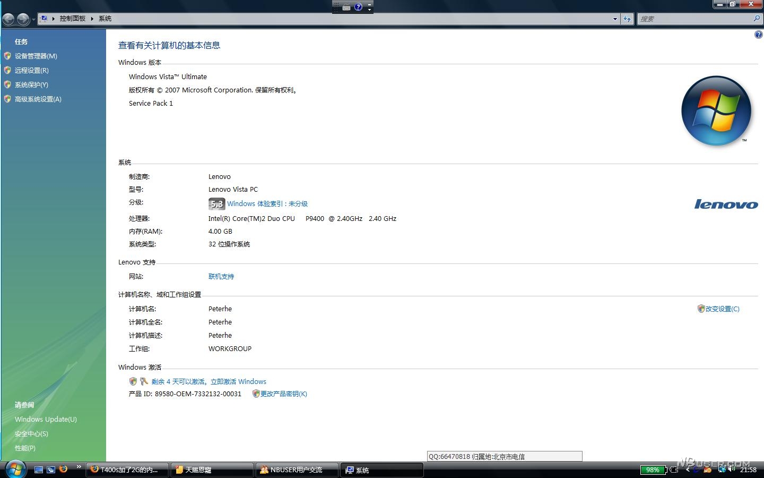The image size is (764, 478).
Task: Click the control panel icon in address bar
Action: (45, 19)
